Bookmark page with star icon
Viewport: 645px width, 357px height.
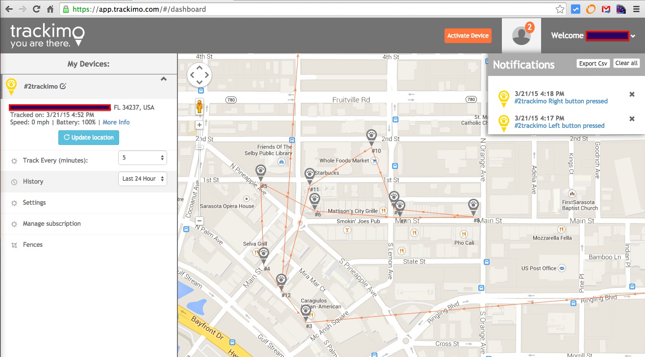coord(560,9)
